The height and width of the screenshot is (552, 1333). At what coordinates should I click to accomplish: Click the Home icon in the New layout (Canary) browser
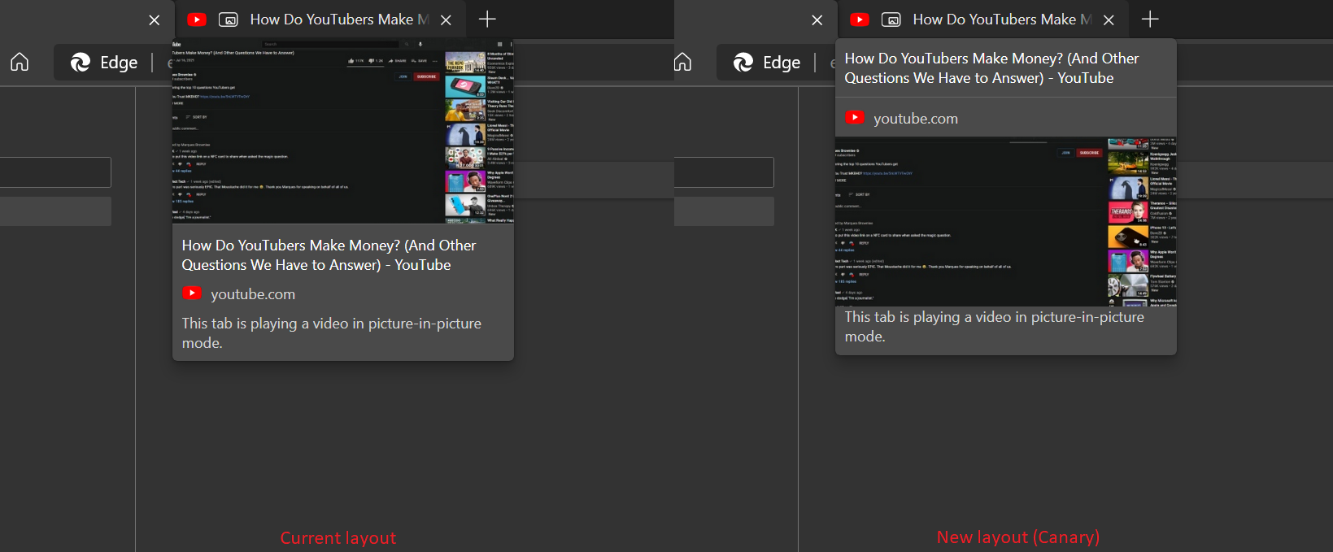(683, 62)
